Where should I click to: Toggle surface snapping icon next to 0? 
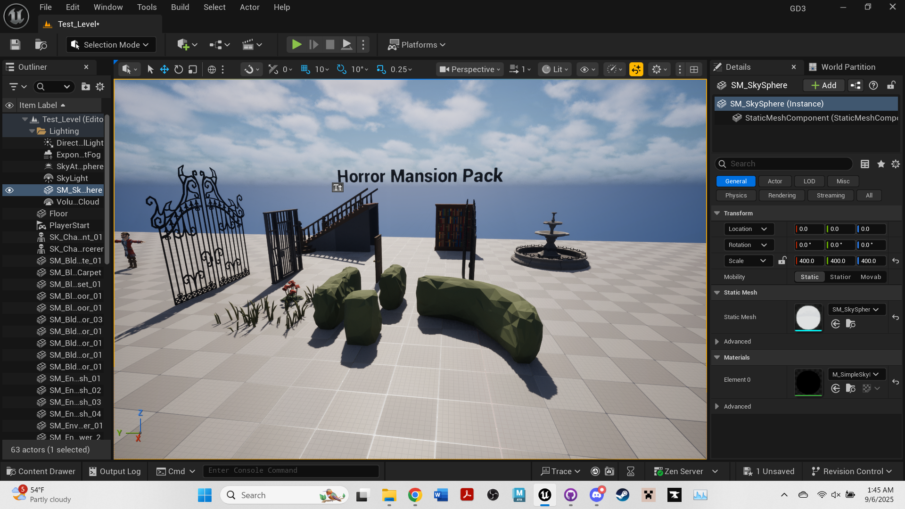click(x=273, y=69)
